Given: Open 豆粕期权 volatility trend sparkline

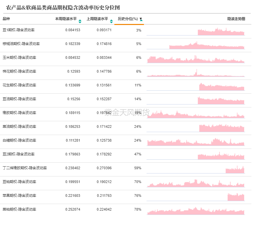Looking at the screenshot, I should tap(196, 183).
